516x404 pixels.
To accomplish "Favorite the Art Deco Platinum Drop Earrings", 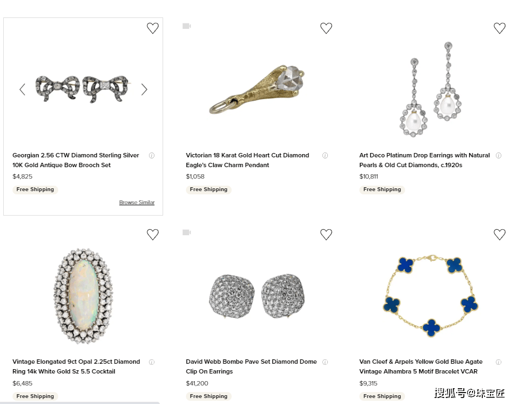I will point(499,28).
